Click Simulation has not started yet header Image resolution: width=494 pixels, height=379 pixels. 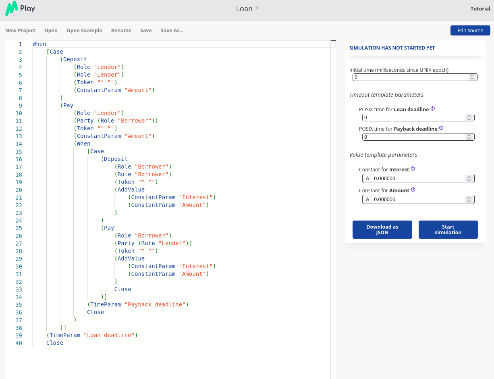(392, 48)
